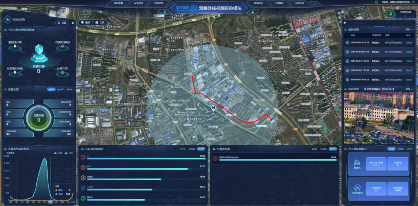This screenshot has width=418, height=206.
Task: Click the 告警数量 0 card
Action: pos(398,164)
